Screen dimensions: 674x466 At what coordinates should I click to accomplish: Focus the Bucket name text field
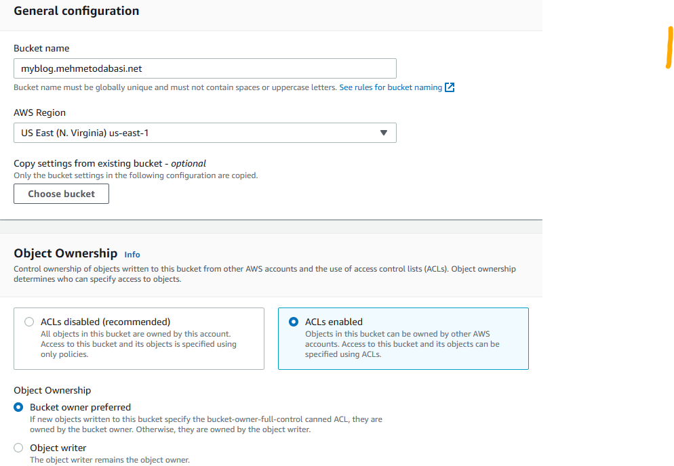click(x=205, y=68)
